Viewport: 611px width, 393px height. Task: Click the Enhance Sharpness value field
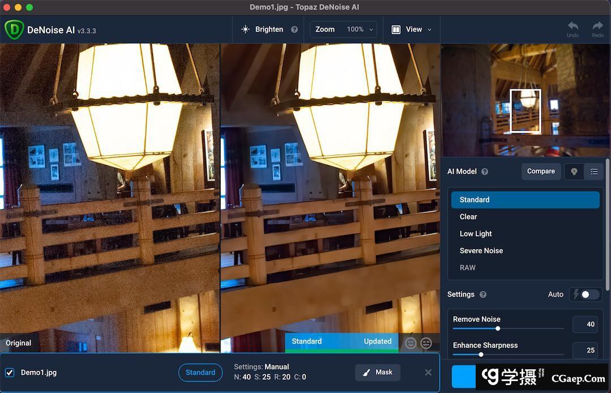click(585, 351)
